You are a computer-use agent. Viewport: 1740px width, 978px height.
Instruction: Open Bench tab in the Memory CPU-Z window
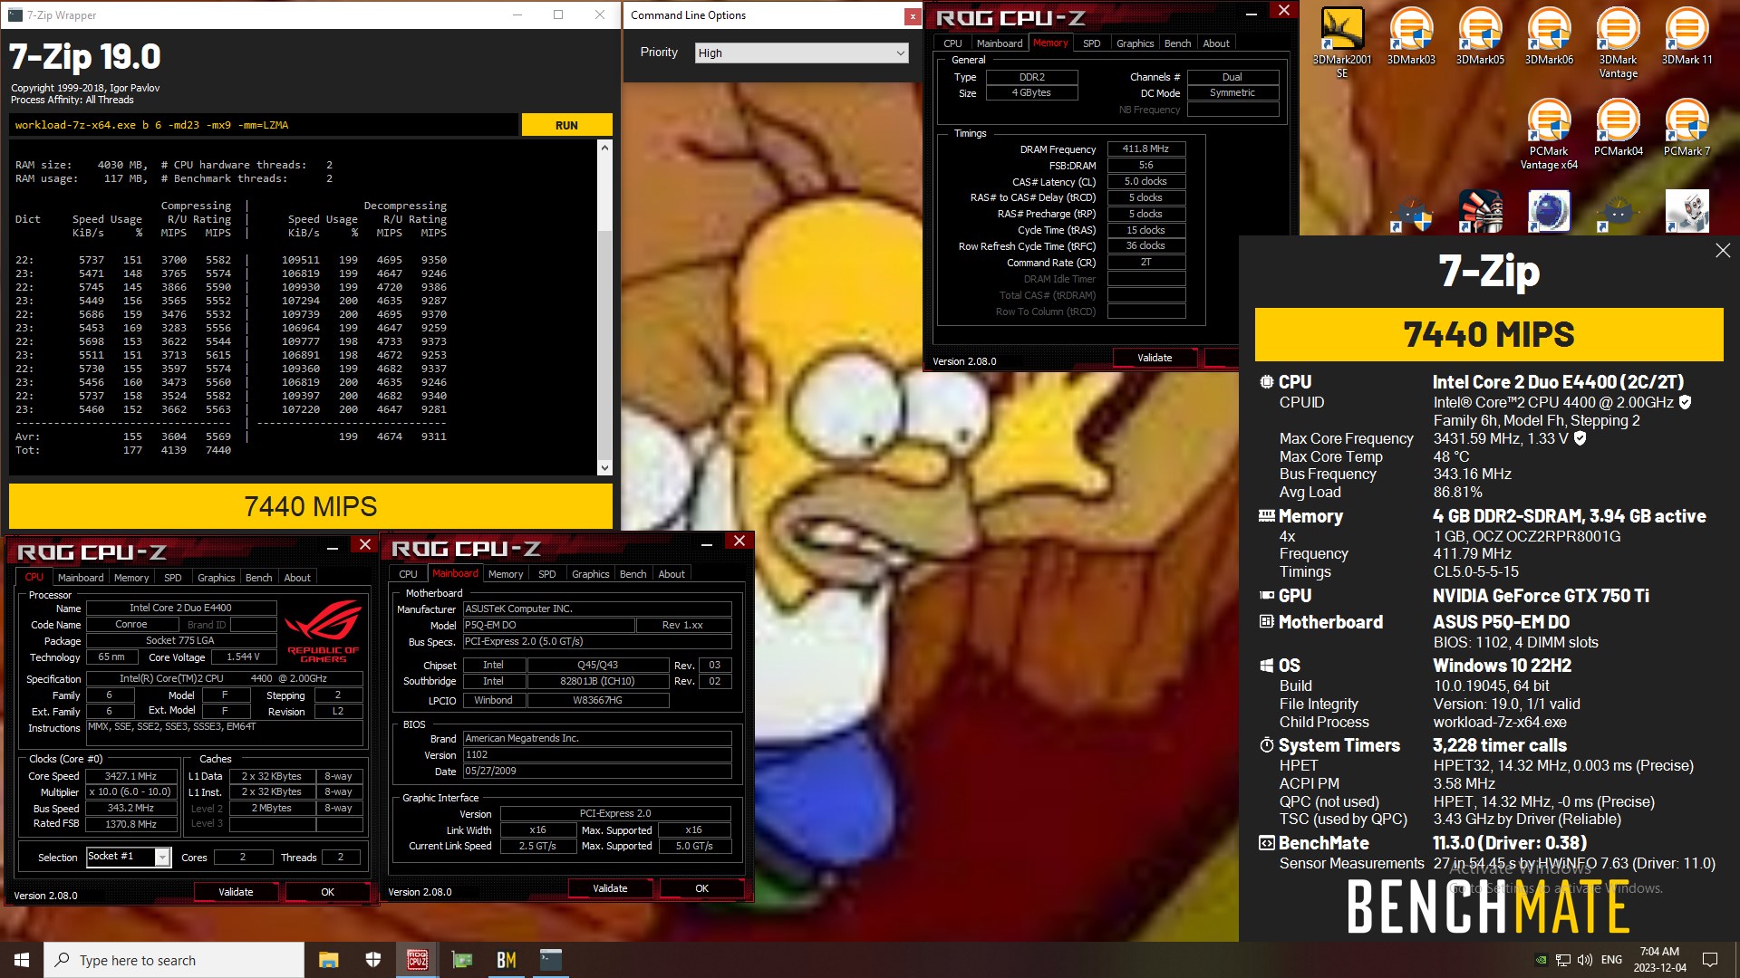pos(1177,43)
